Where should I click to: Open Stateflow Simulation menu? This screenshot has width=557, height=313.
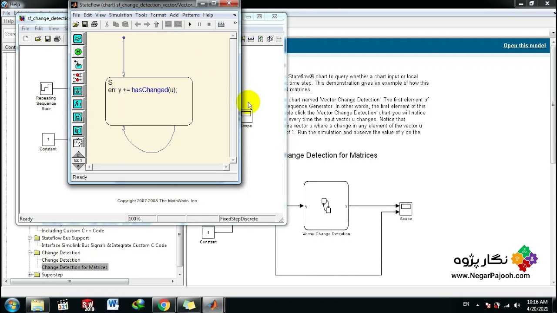120,15
